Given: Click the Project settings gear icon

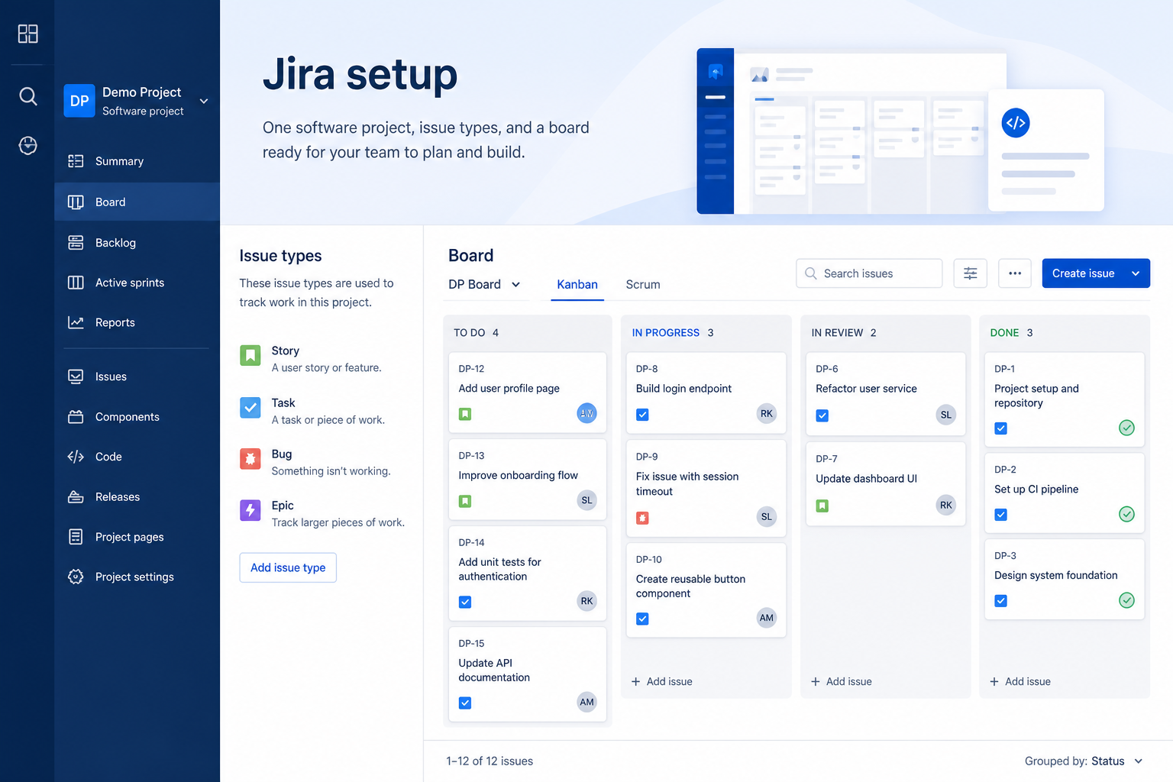Looking at the screenshot, I should tap(76, 577).
